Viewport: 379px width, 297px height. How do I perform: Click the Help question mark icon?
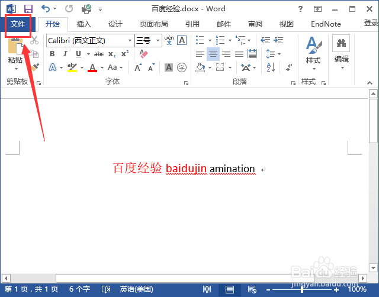tap(300, 9)
